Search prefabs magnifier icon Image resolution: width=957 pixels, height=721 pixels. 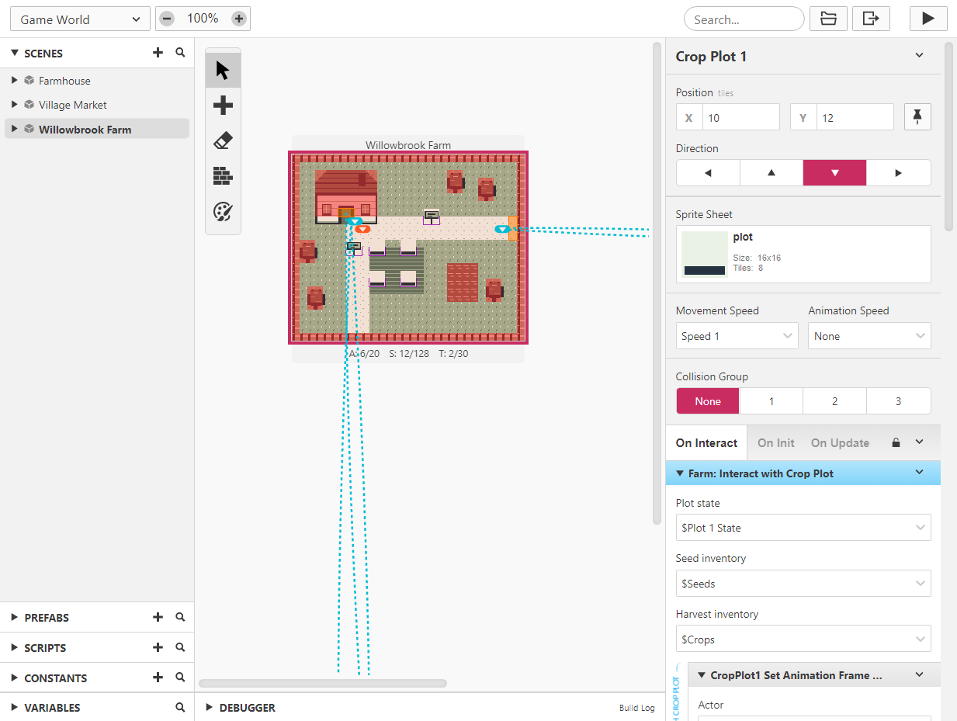[x=180, y=618]
